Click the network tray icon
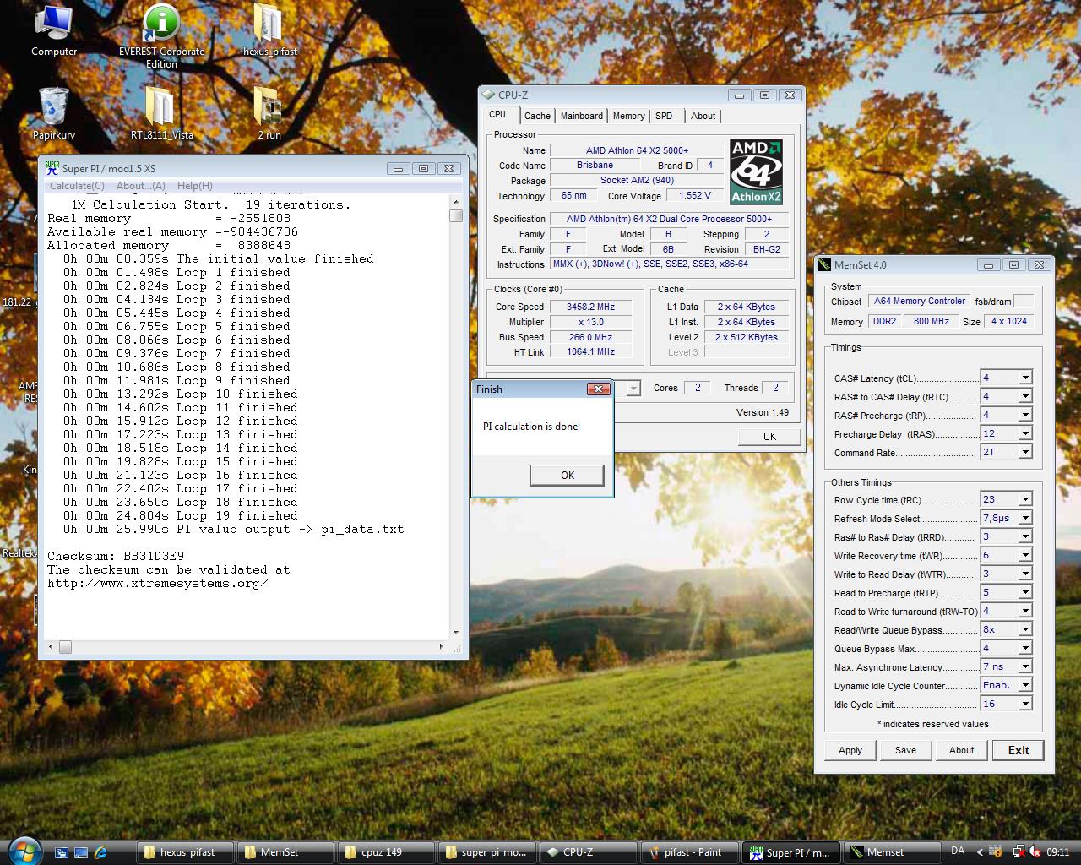 tap(1019, 852)
